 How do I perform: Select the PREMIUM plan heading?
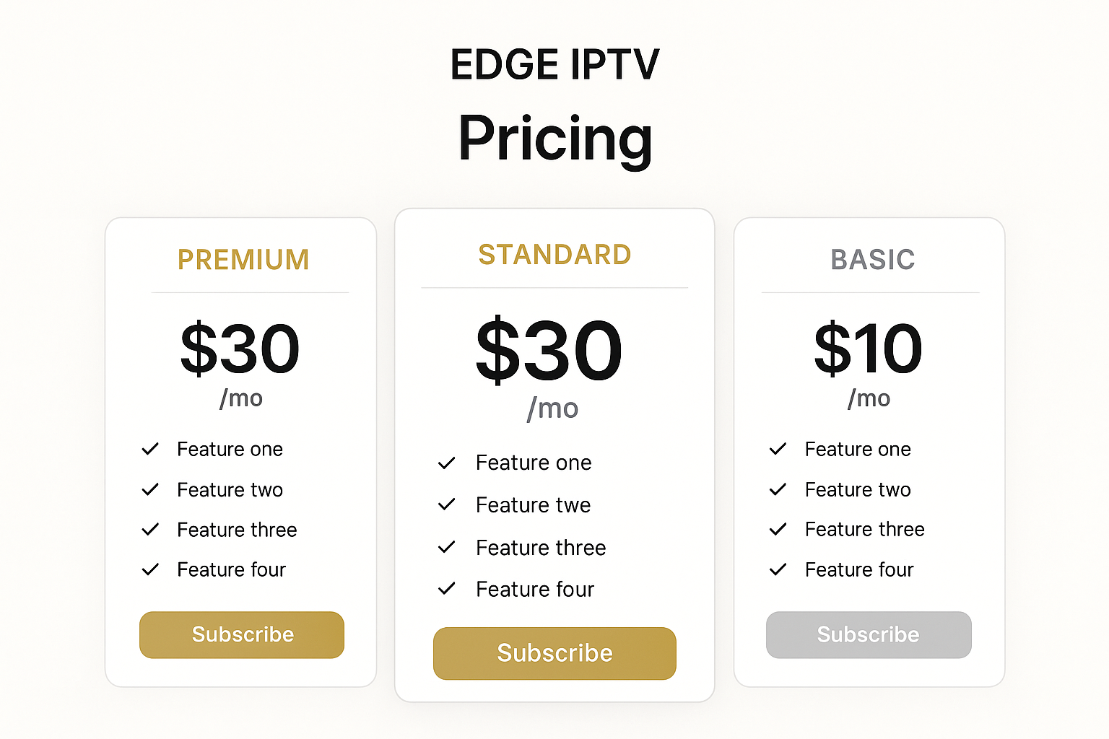click(243, 260)
